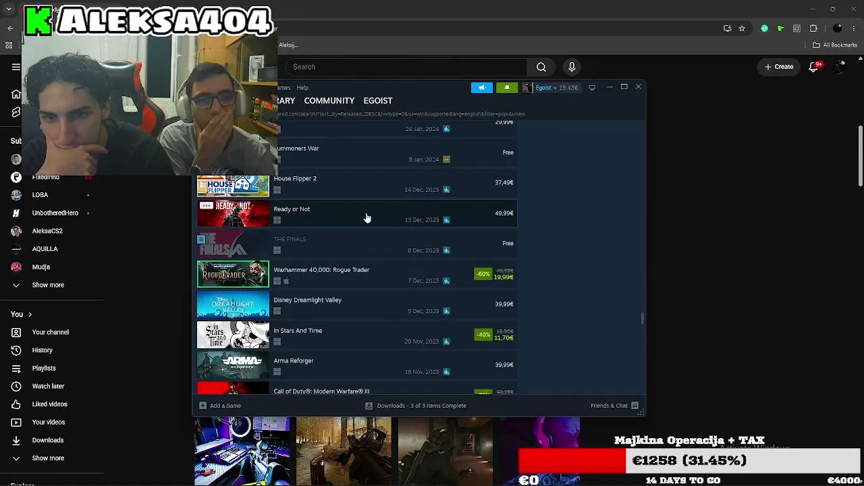Click the review thumbs-up icon for Ready or Not
This screenshot has width=864, height=486.
[446, 220]
